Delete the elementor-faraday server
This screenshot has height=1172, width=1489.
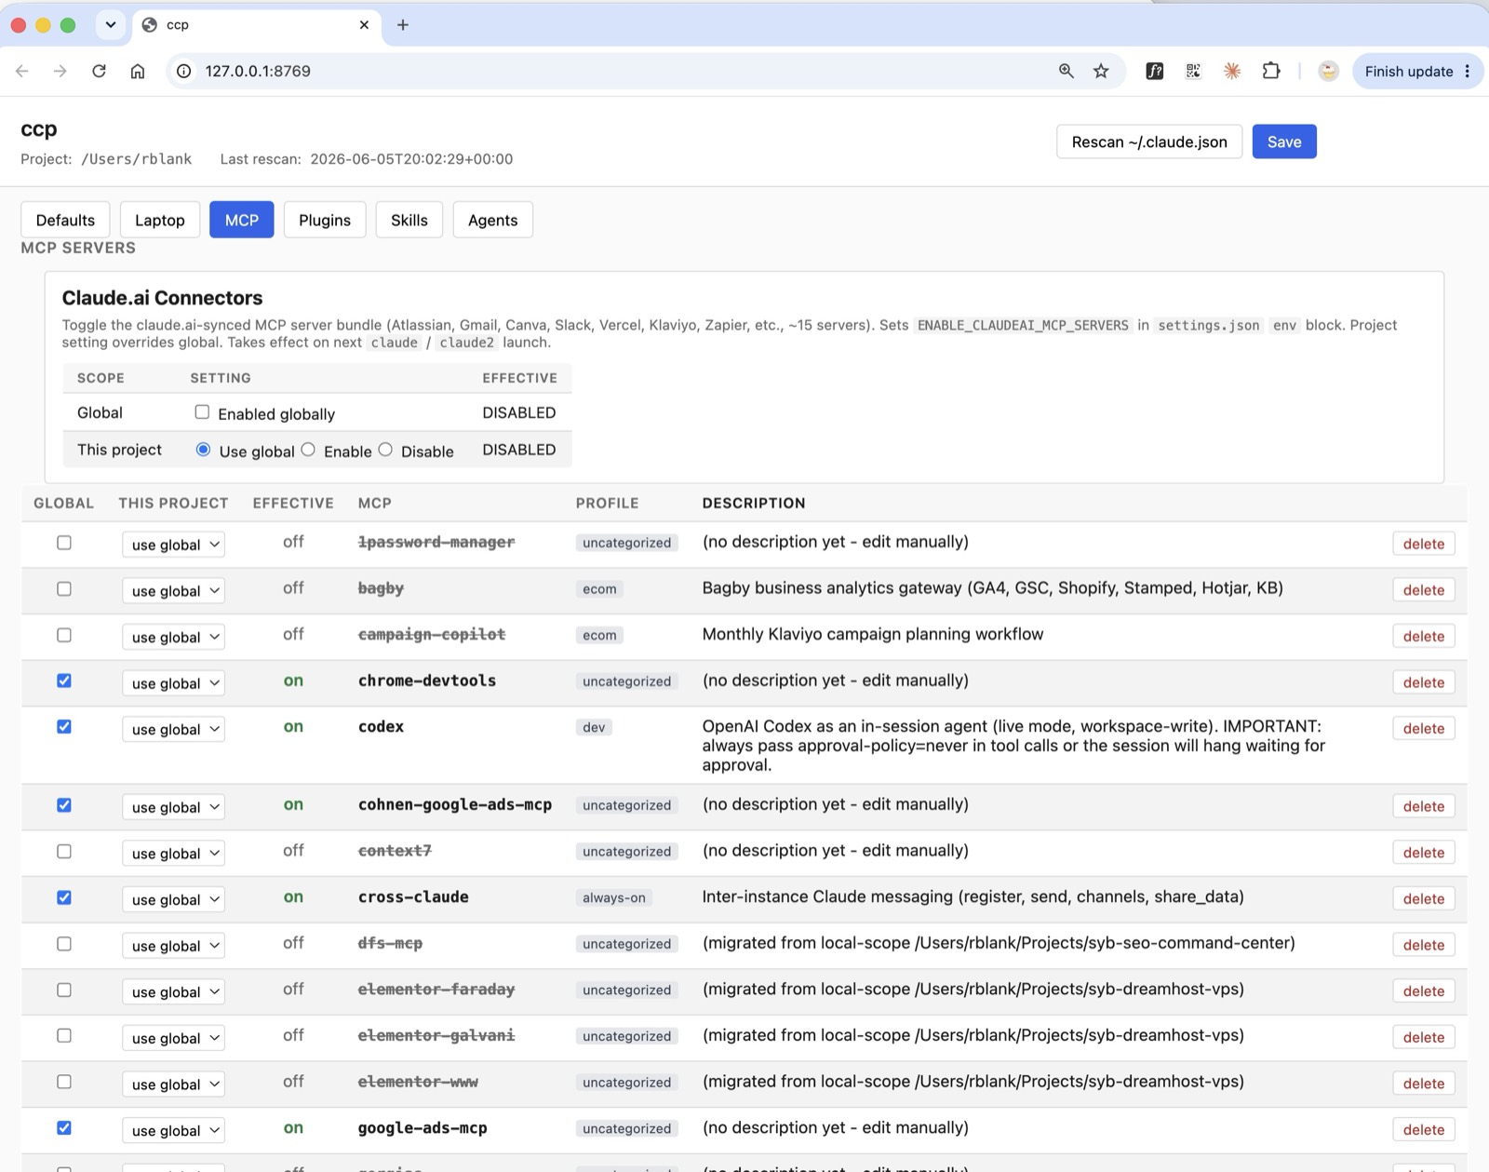point(1424,991)
